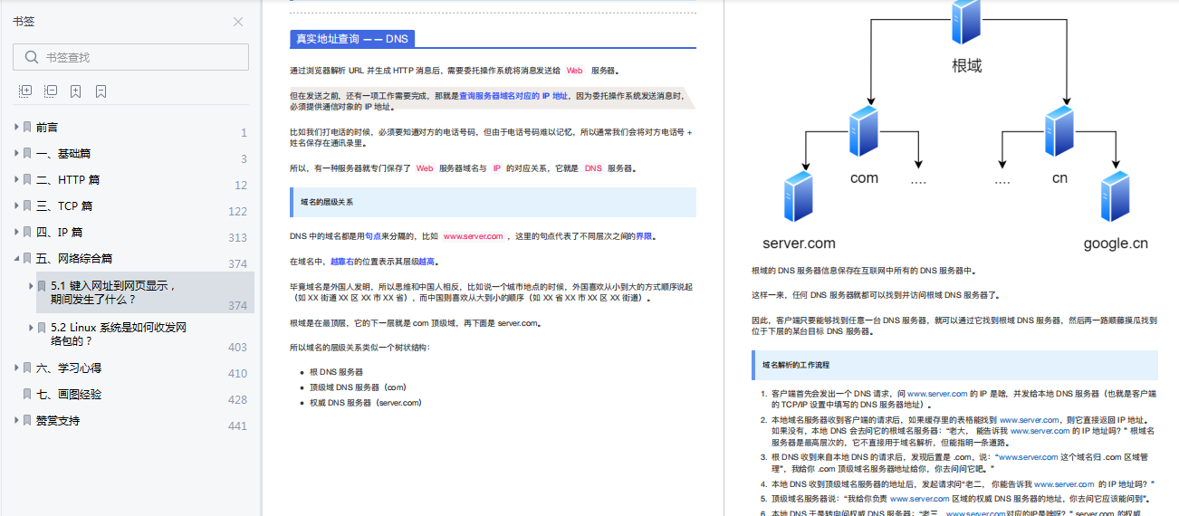
Task: Click the com server icon in the diagram
Action: 865,133
